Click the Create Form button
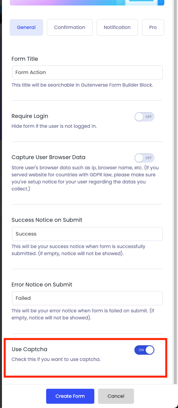 pos(70,396)
